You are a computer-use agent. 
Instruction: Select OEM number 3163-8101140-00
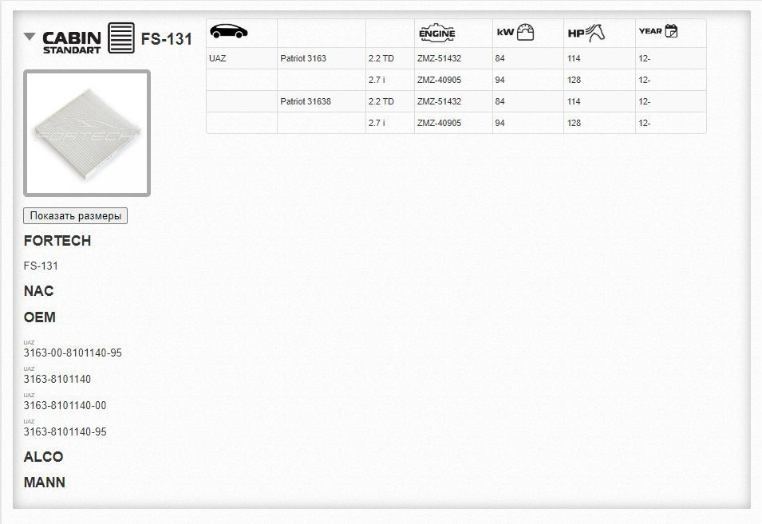65,405
